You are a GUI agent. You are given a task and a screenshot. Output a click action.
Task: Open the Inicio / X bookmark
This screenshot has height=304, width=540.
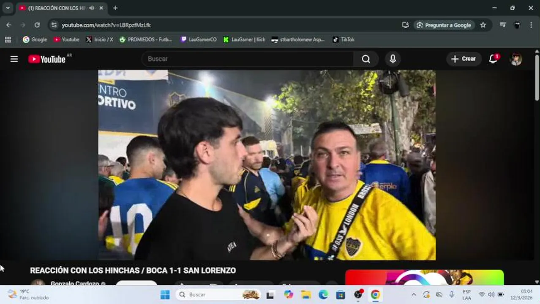click(x=99, y=39)
